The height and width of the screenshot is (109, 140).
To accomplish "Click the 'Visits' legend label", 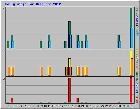I will click(x=137, y=54).
